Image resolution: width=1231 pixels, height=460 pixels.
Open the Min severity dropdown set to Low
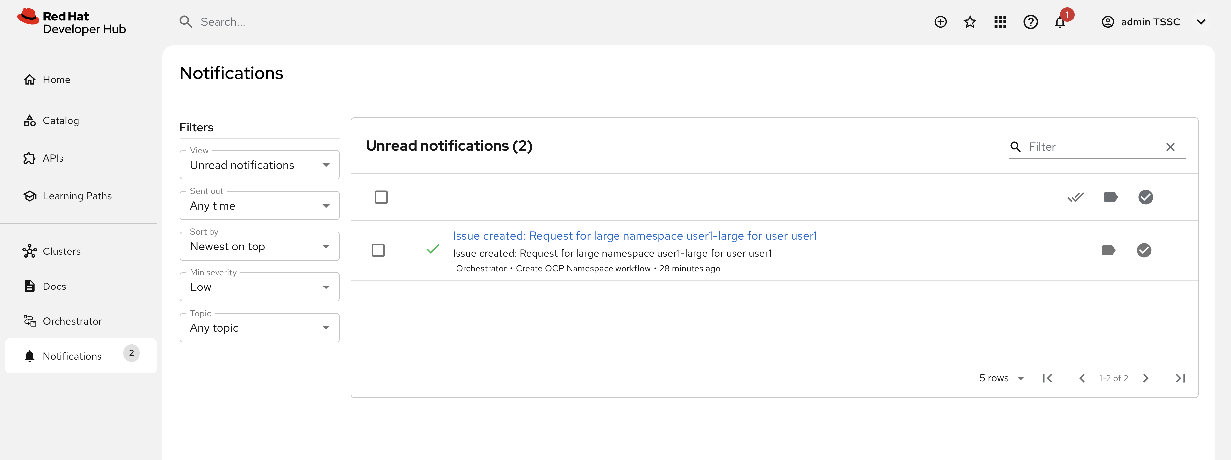click(x=259, y=287)
